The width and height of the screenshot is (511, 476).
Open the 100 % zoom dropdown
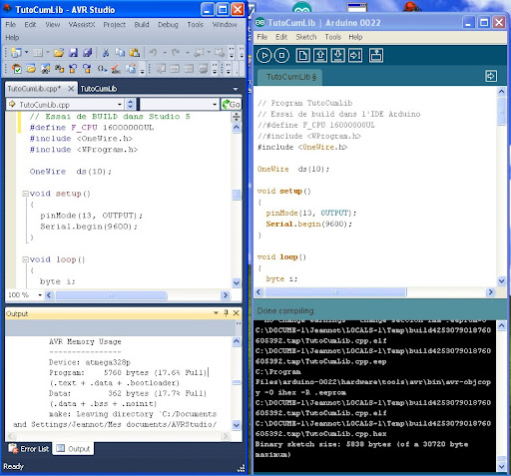40,295
